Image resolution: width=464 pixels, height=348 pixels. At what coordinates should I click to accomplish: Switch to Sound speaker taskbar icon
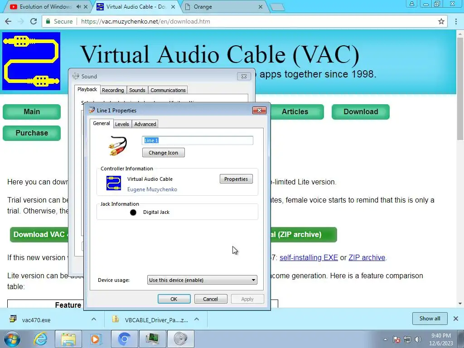point(181,339)
